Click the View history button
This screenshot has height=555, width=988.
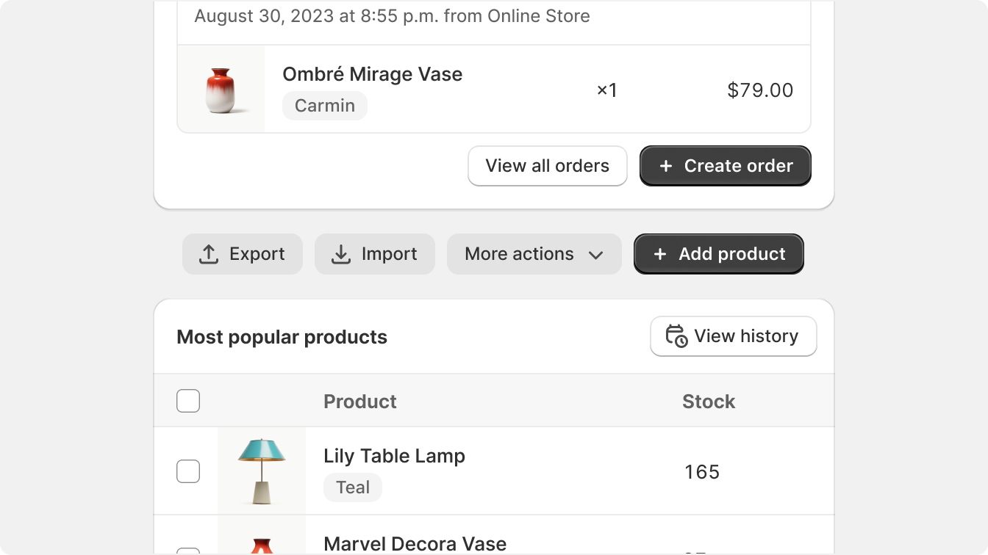(734, 336)
